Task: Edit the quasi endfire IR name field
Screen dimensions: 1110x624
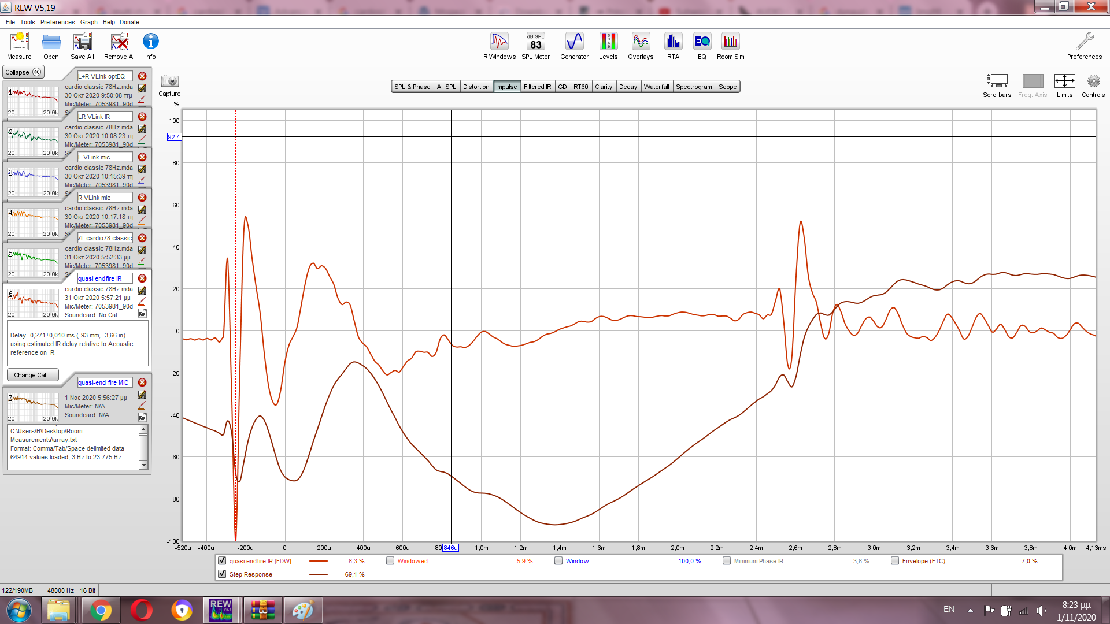Action: 105,278
